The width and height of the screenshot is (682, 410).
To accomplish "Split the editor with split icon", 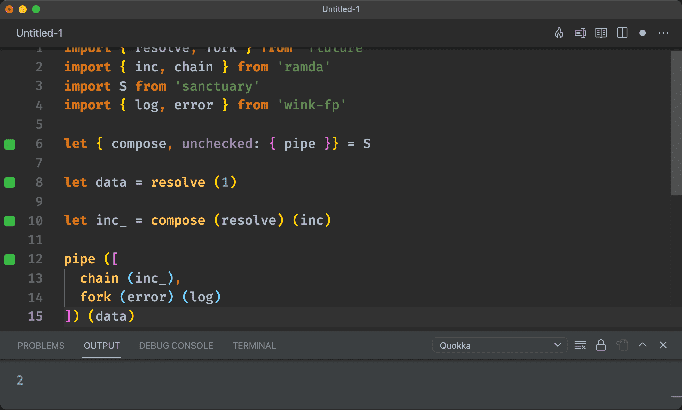I will click(x=622, y=33).
